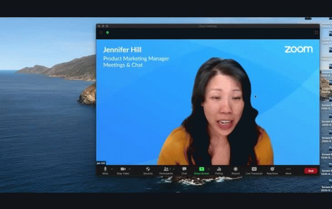Image resolution: width=332 pixels, height=209 pixels.
Task: Open the meeting info icon beside the green shield
Action: (101, 33)
